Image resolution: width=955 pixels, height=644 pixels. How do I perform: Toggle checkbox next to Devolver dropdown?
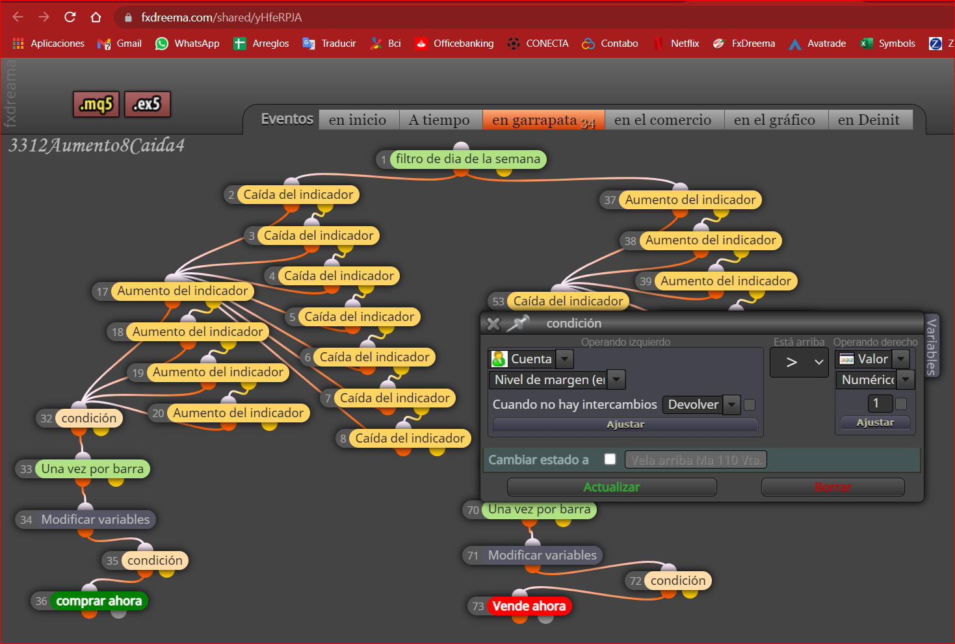point(750,405)
